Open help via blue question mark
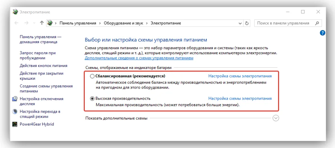 click(322, 33)
